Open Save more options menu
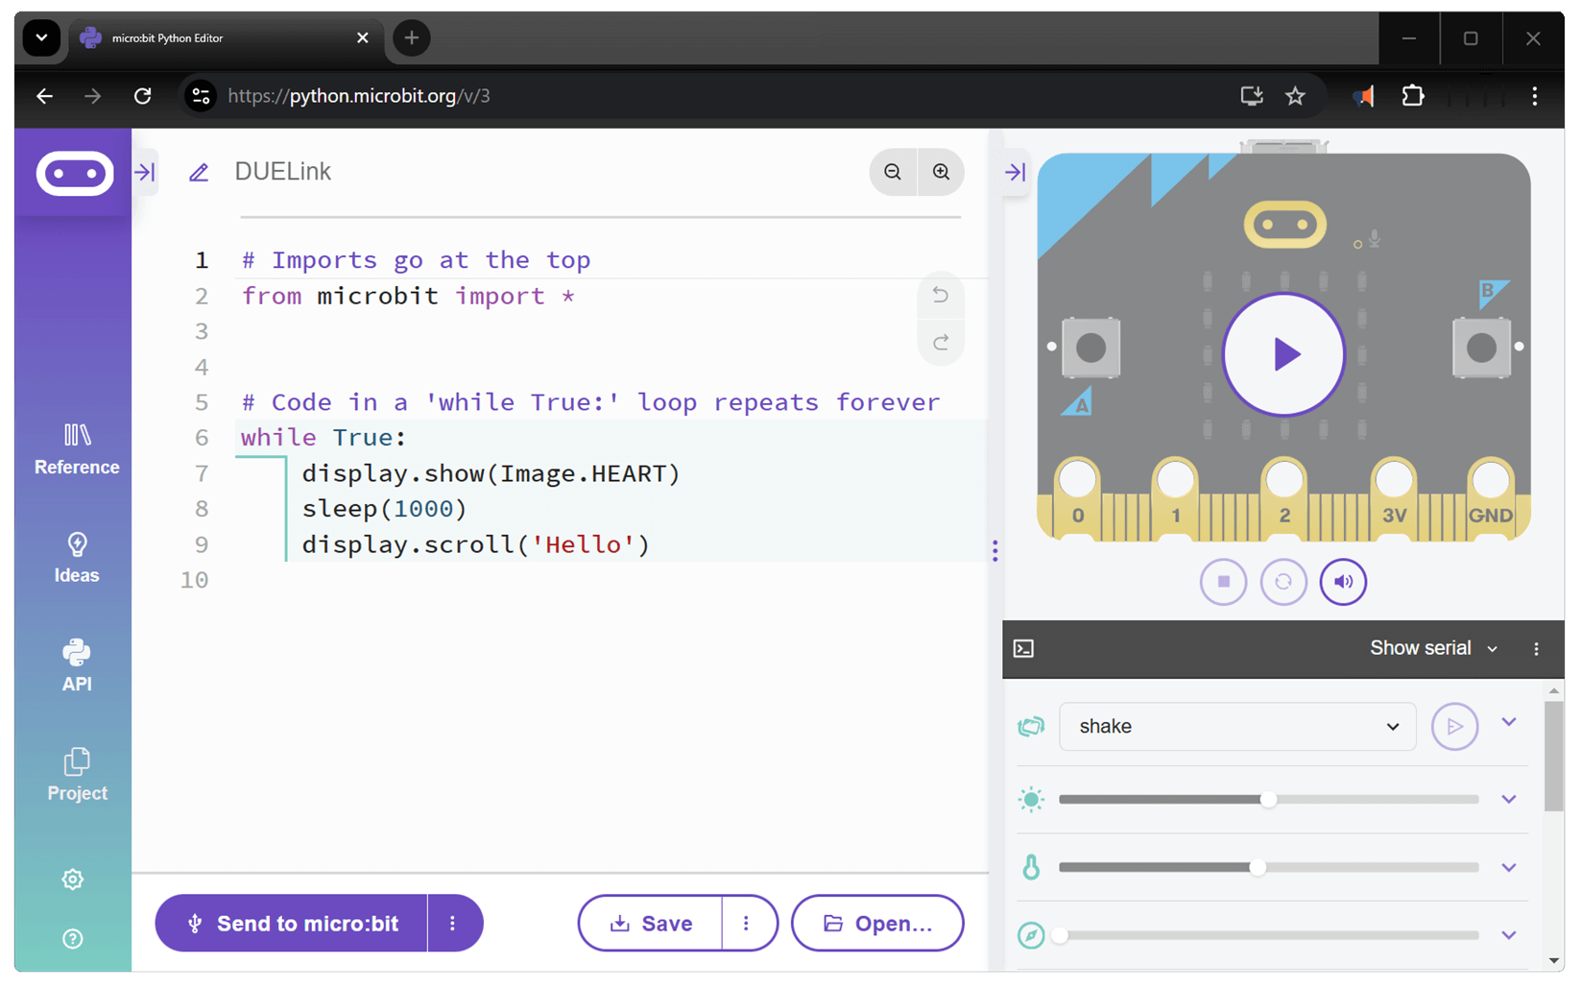The width and height of the screenshot is (1581, 988). (x=747, y=924)
